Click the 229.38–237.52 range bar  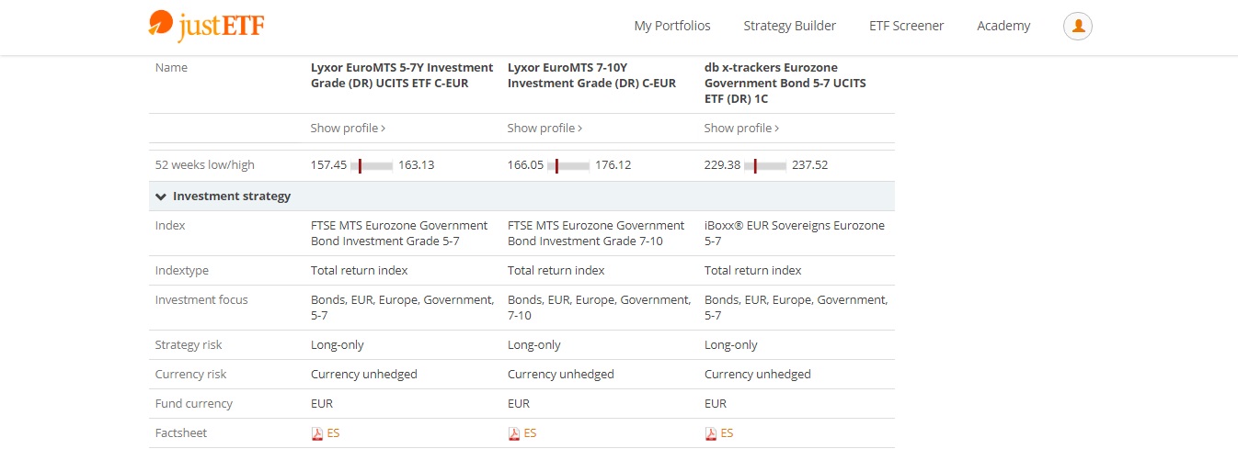click(x=765, y=165)
